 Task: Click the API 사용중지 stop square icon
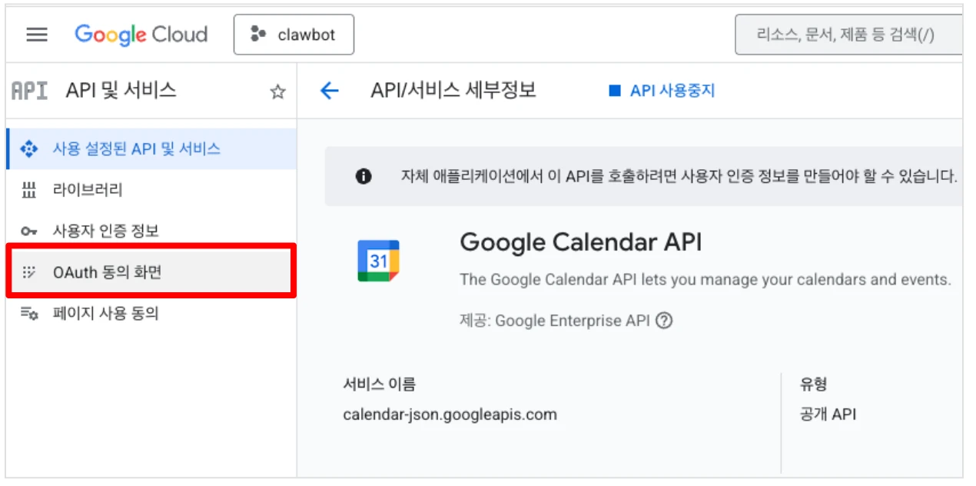coord(614,91)
